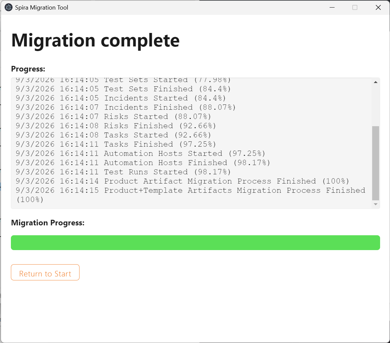Select the 'Incidents Finished (88.07%)' log line
This screenshot has height=343, width=390.
(x=126, y=107)
